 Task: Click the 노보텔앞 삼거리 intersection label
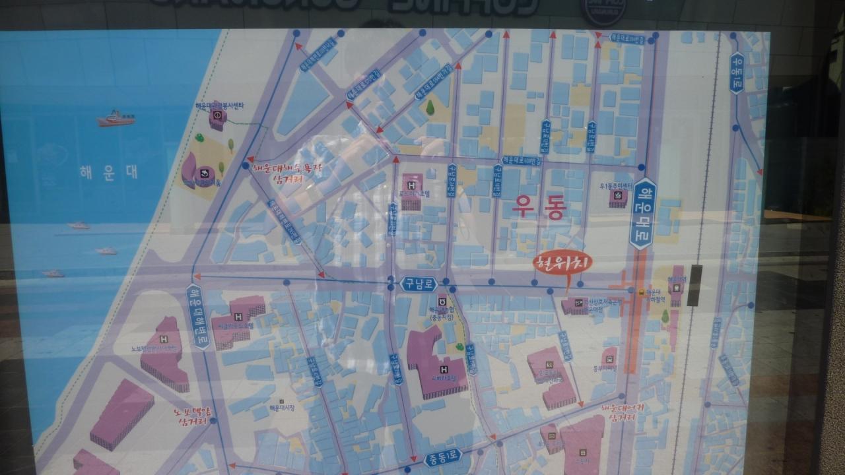click(195, 416)
